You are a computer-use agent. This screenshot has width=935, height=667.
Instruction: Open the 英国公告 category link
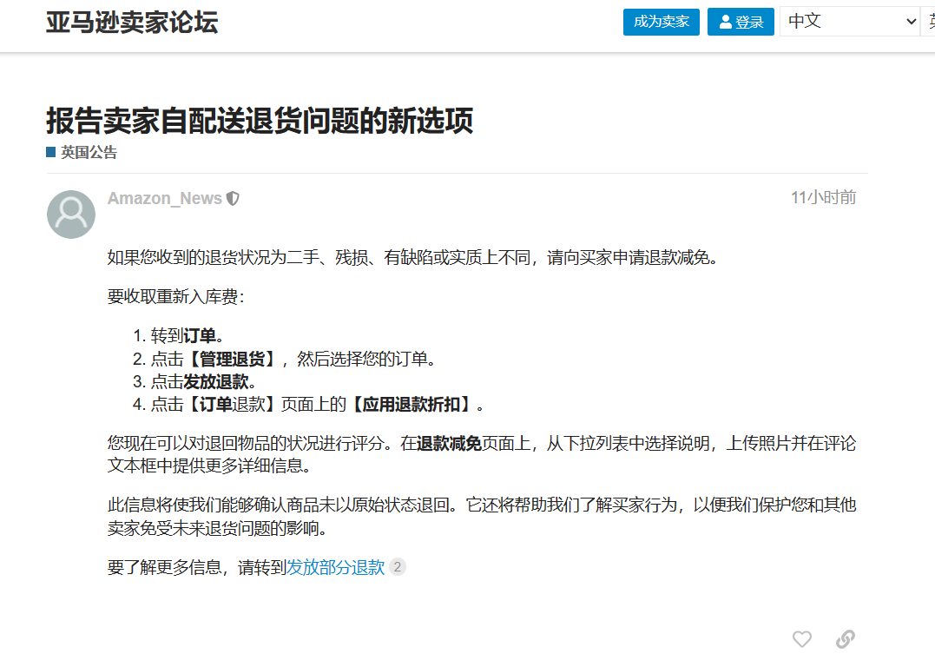[x=89, y=153]
